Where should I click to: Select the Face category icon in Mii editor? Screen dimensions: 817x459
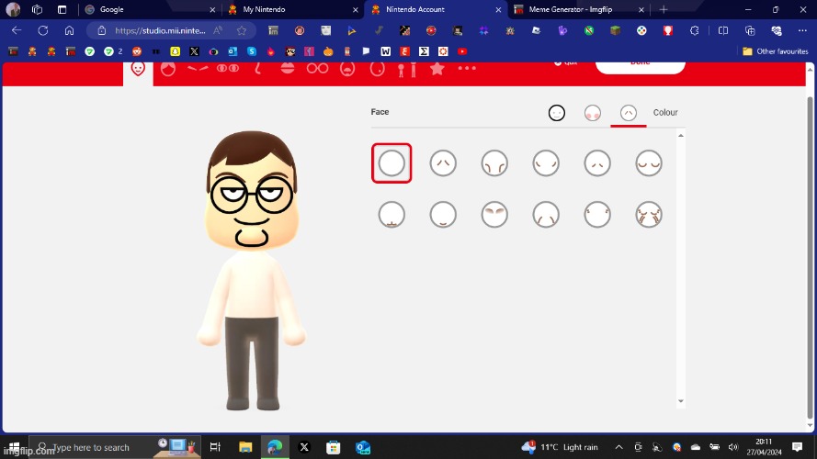[138, 68]
